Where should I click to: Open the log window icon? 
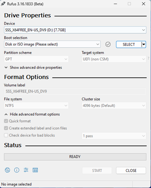[x=35, y=170]
